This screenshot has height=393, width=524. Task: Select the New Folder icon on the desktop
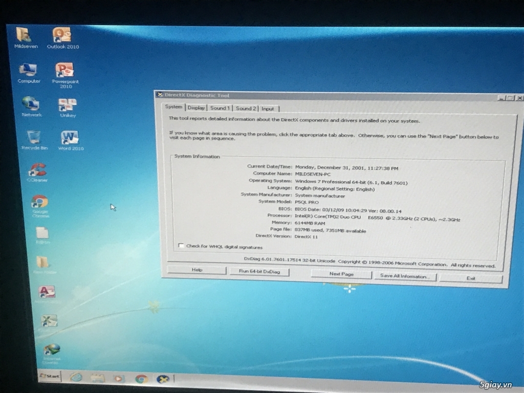point(43,266)
